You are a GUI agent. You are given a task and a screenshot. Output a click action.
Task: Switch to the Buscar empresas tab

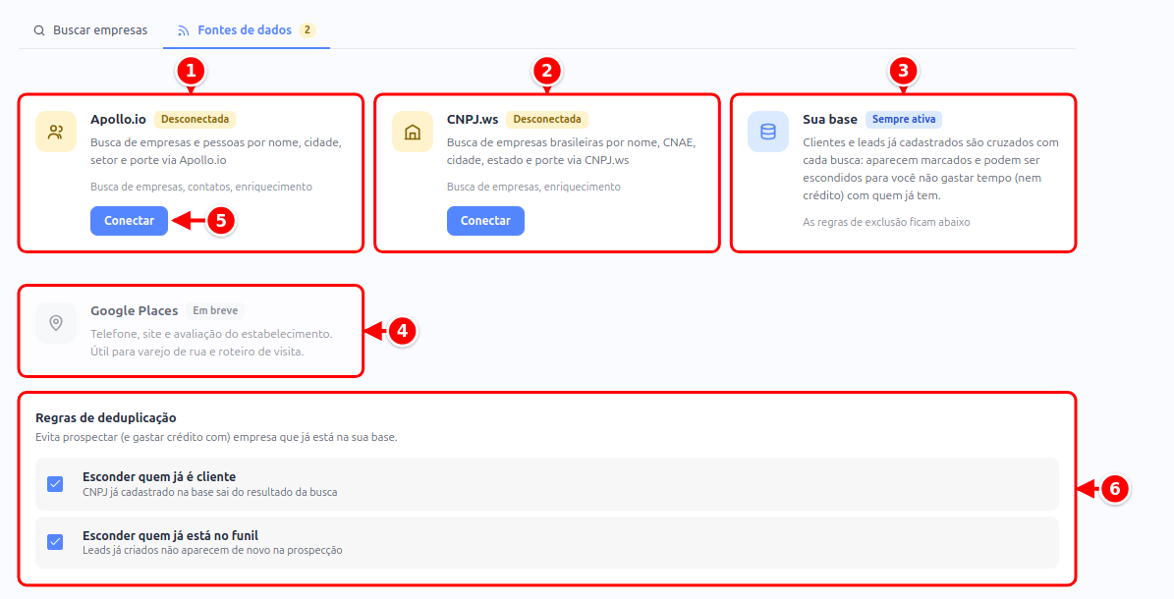[x=90, y=29]
